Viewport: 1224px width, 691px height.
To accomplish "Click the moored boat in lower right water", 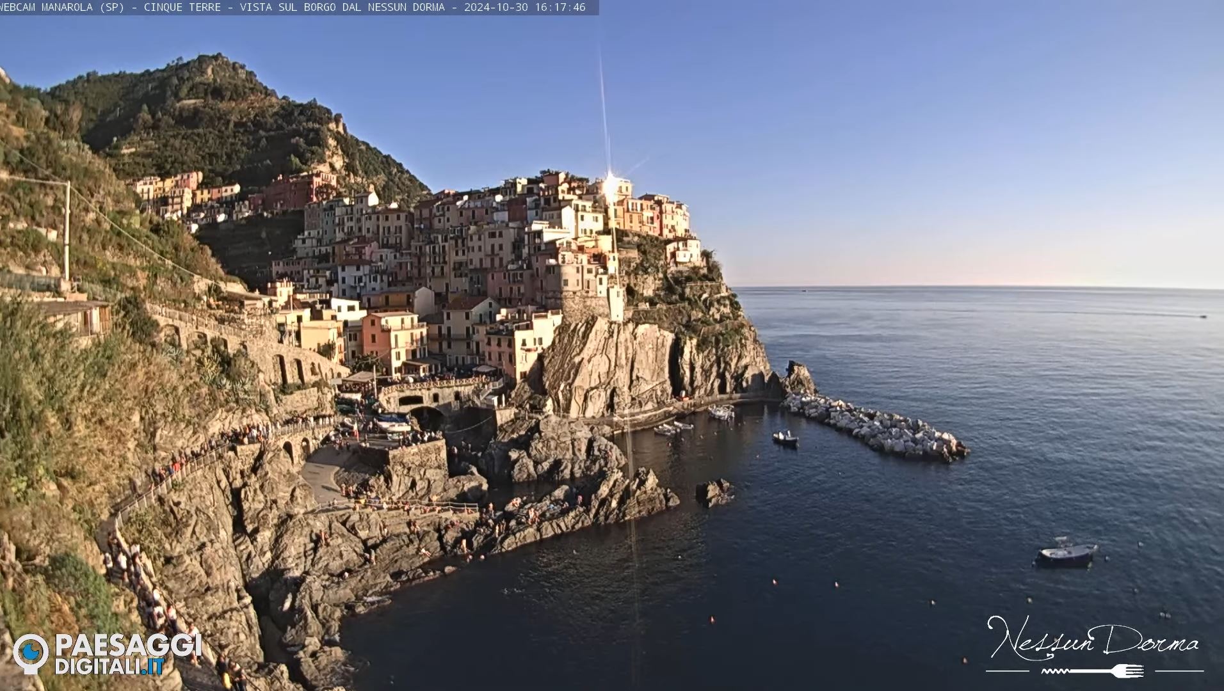I will pyautogui.click(x=1067, y=552).
